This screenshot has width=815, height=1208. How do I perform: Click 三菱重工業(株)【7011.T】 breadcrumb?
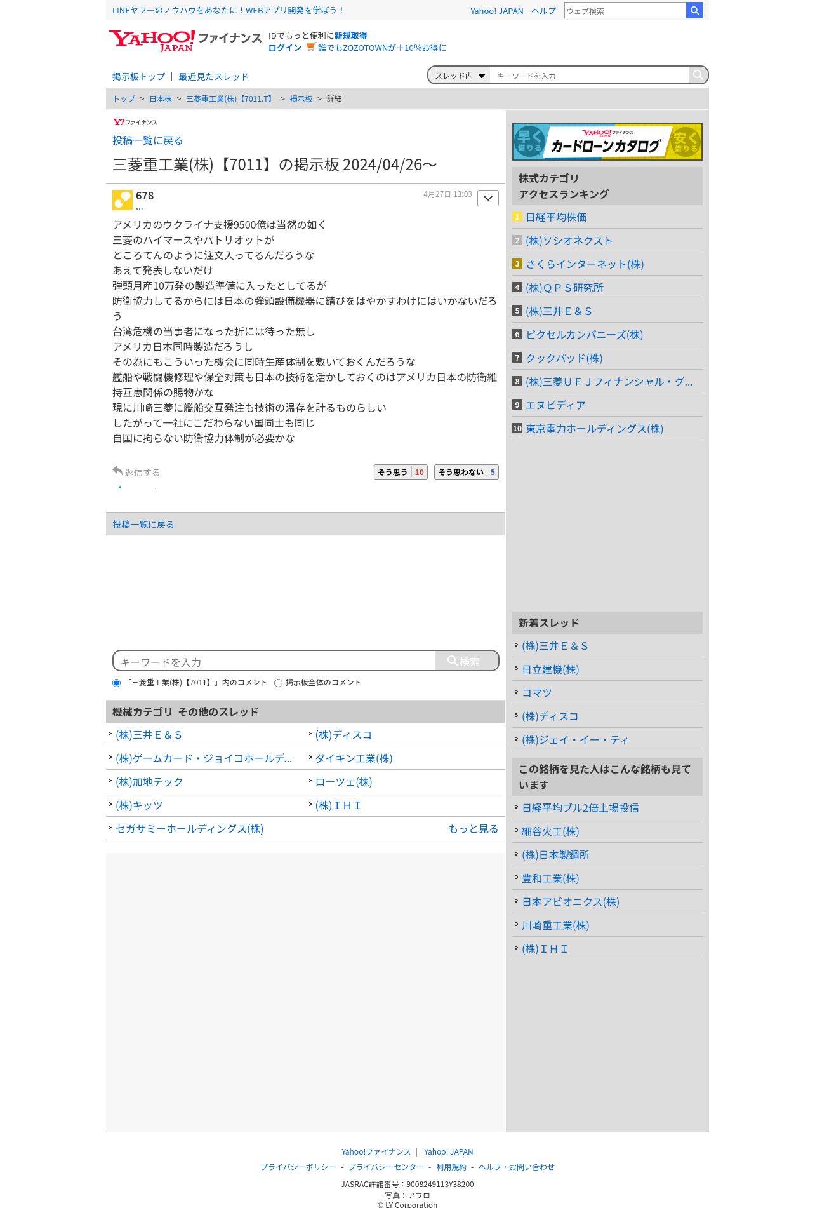(230, 99)
